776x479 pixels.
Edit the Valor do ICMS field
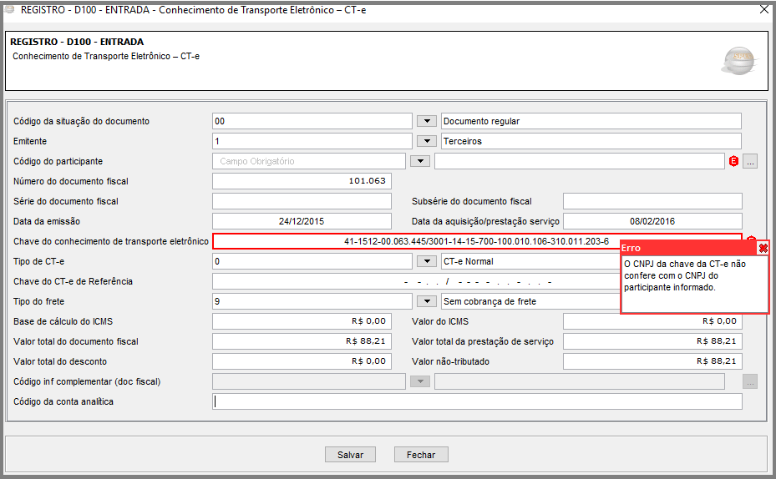coord(652,321)
